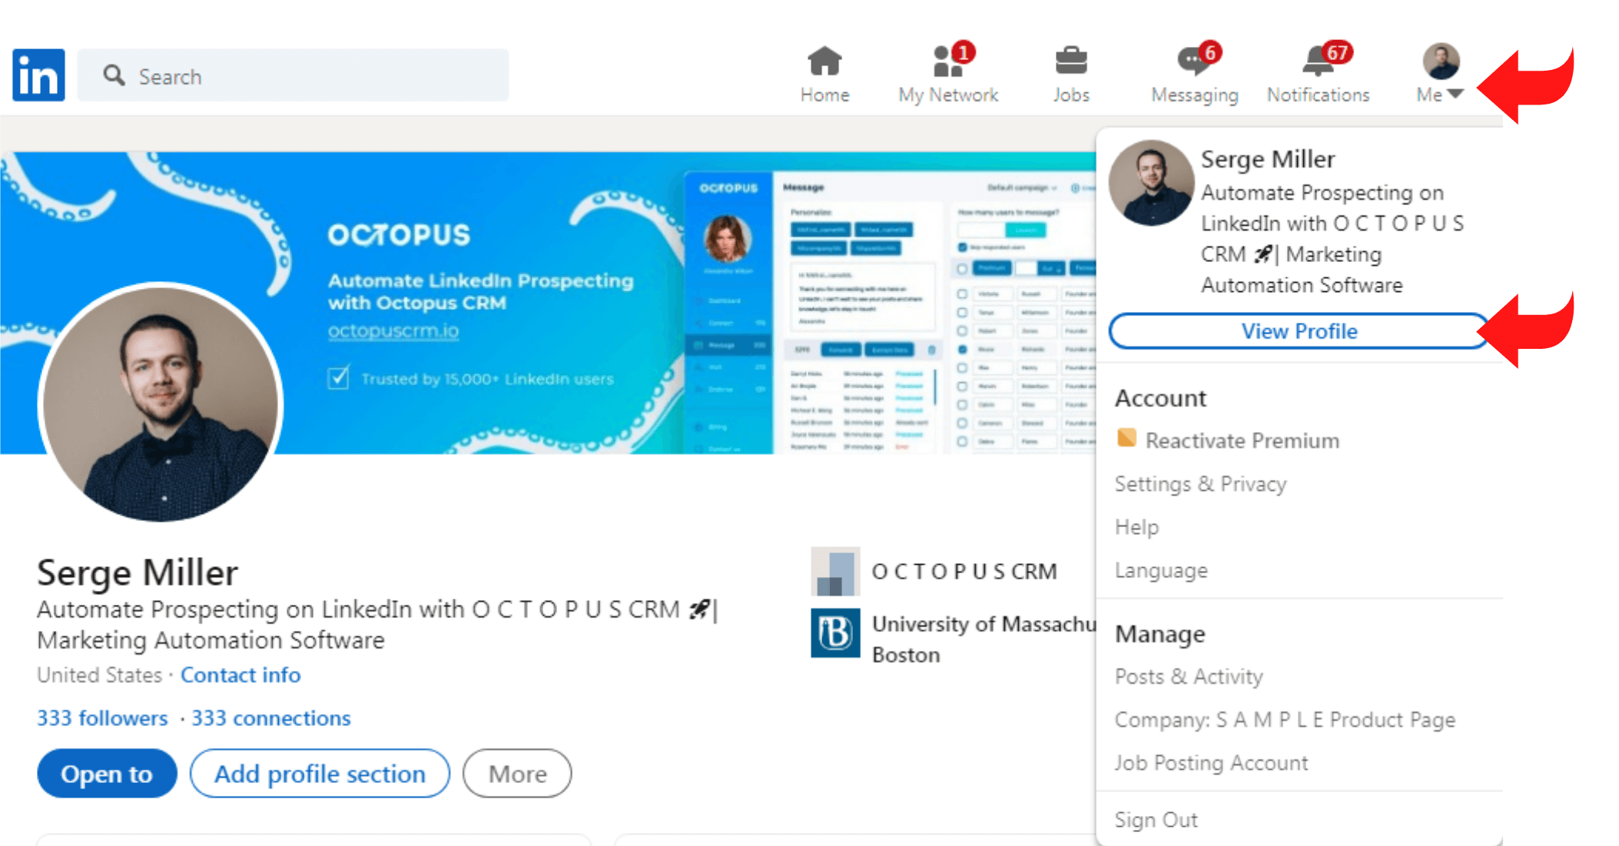Click Contact info hyperlink
The width and height of the screenshot is (1619, 846).
coord(241,675)
